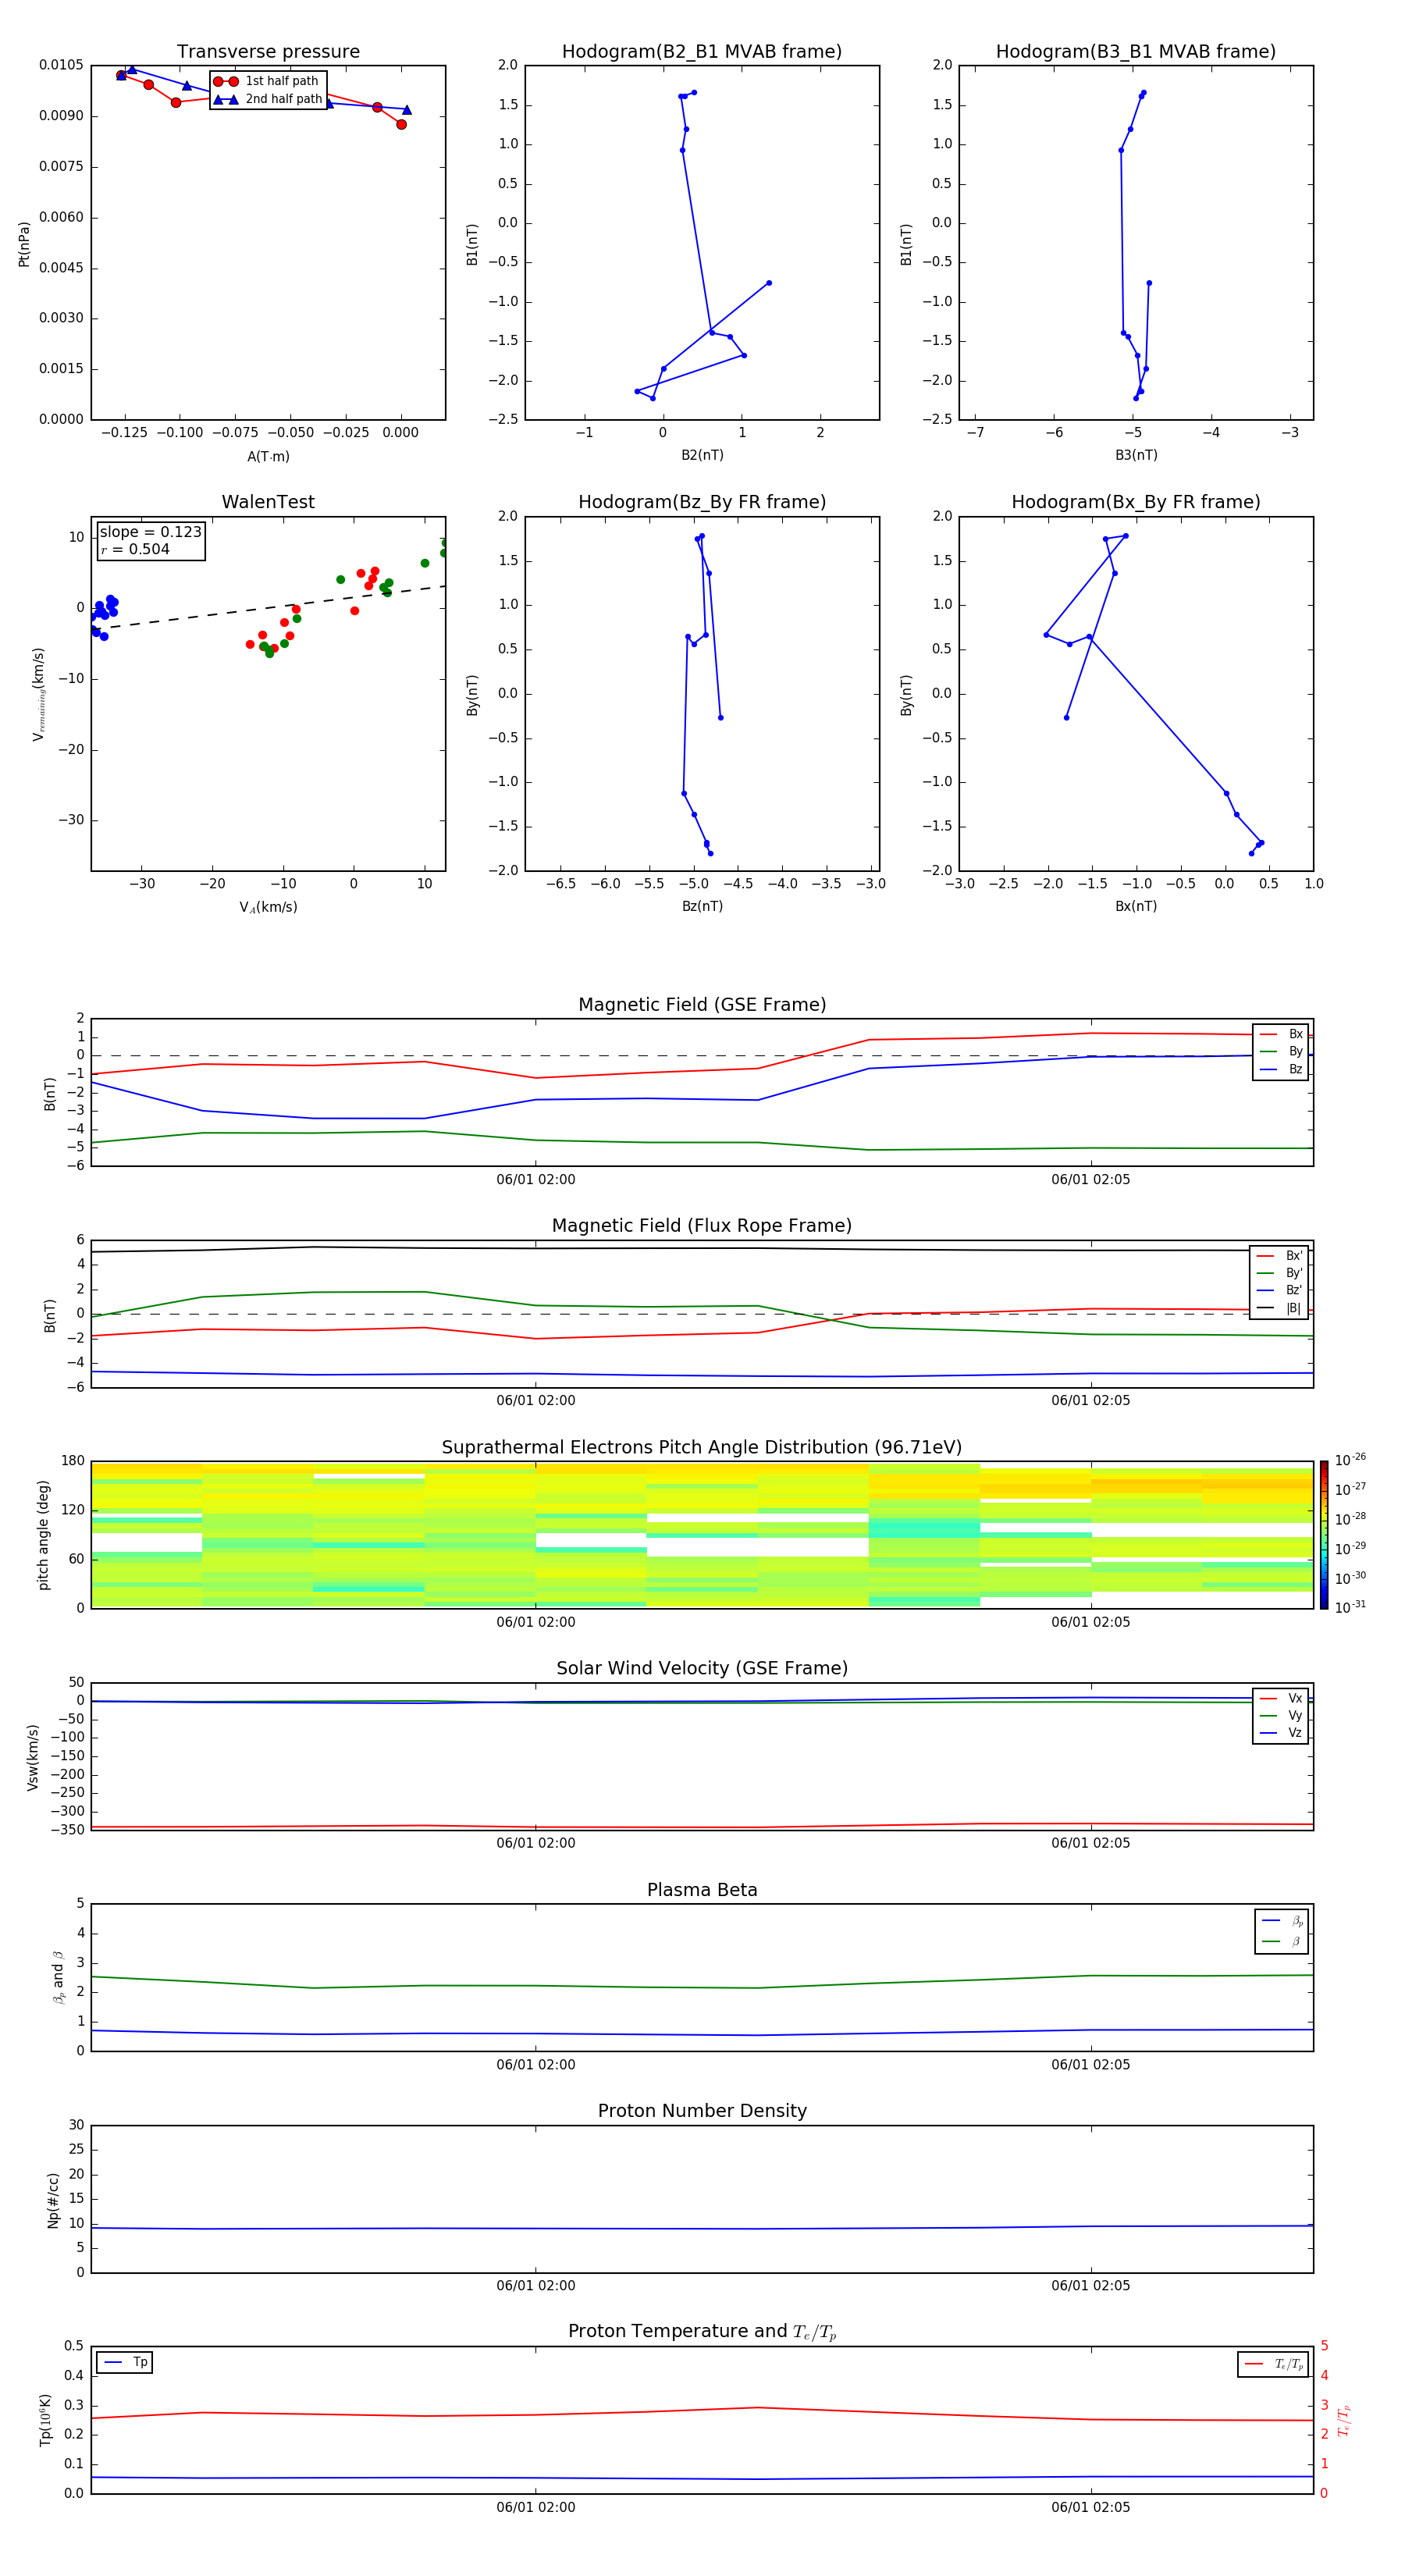The image size is (1405, 2576).
Task: Click the pitch angle colorbar scale
Action: click(x=1324, y=1535)
